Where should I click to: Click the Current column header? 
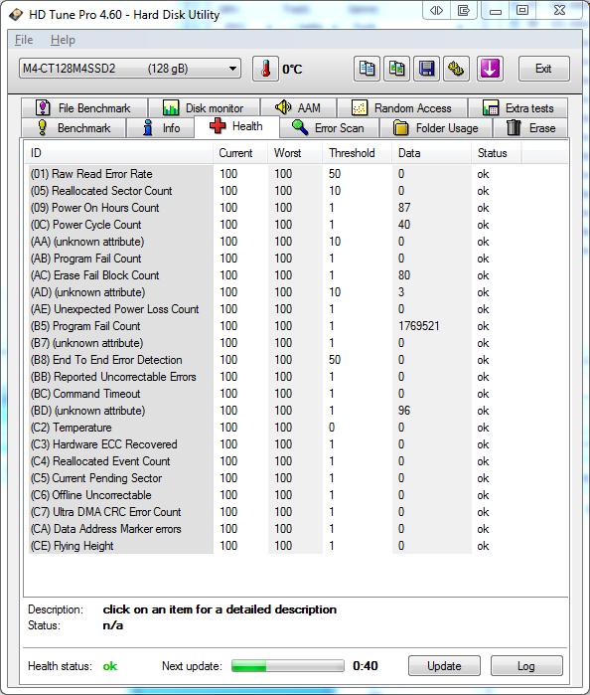point(240,153)
